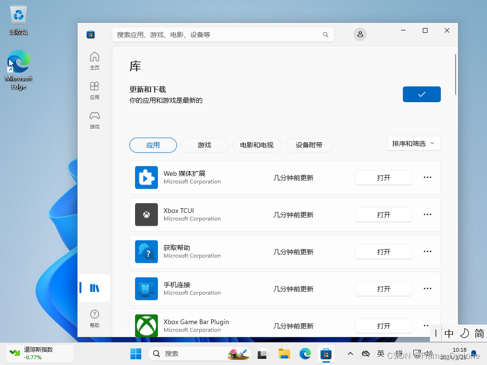Click the search magnifier icon
This screenshot has width=487, height=365.
(x=325, y=35)
